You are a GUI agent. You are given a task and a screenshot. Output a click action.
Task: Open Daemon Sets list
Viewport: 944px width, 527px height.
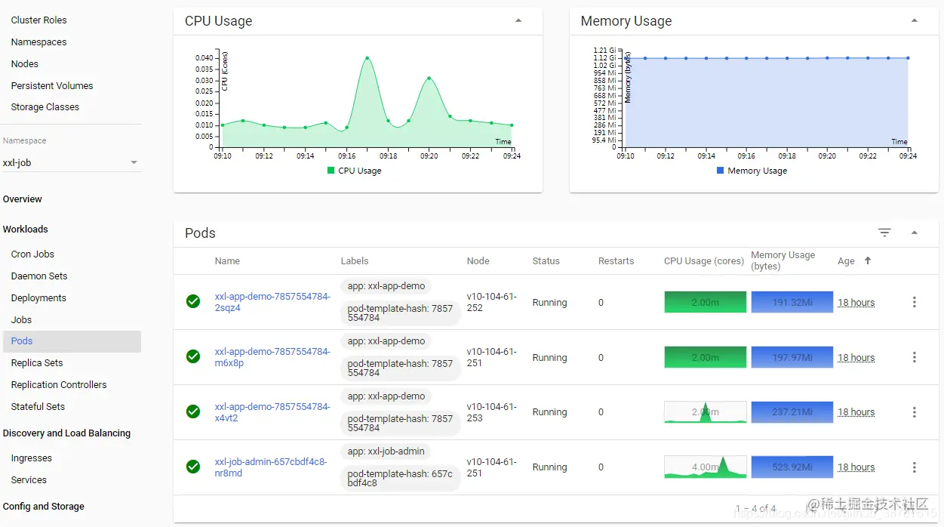tap(39, 276)
